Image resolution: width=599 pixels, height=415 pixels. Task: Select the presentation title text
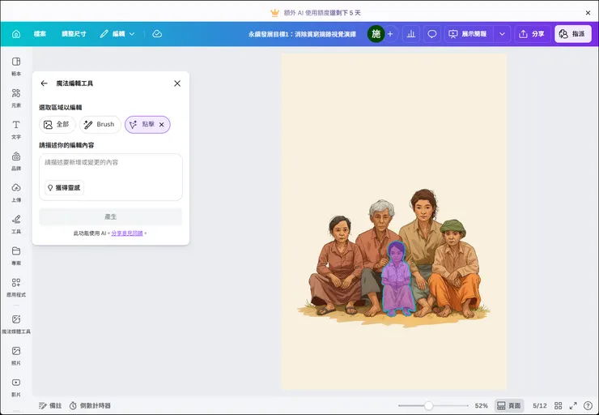(x=302, y=34)
